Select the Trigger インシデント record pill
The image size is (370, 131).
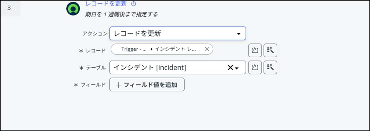point(158,49)
